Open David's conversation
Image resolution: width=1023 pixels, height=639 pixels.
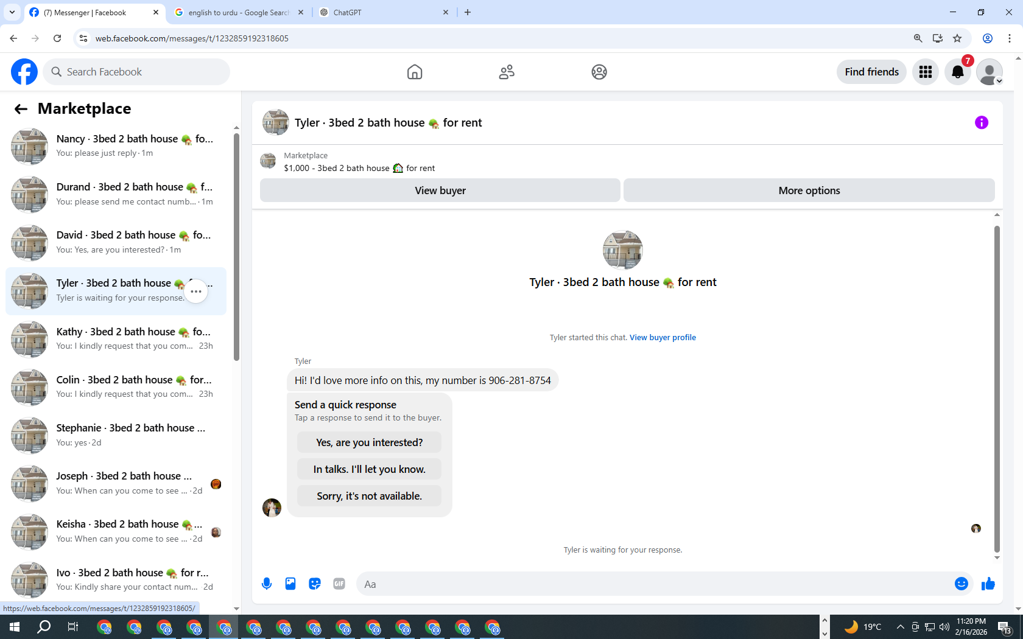tap(116, 242)
